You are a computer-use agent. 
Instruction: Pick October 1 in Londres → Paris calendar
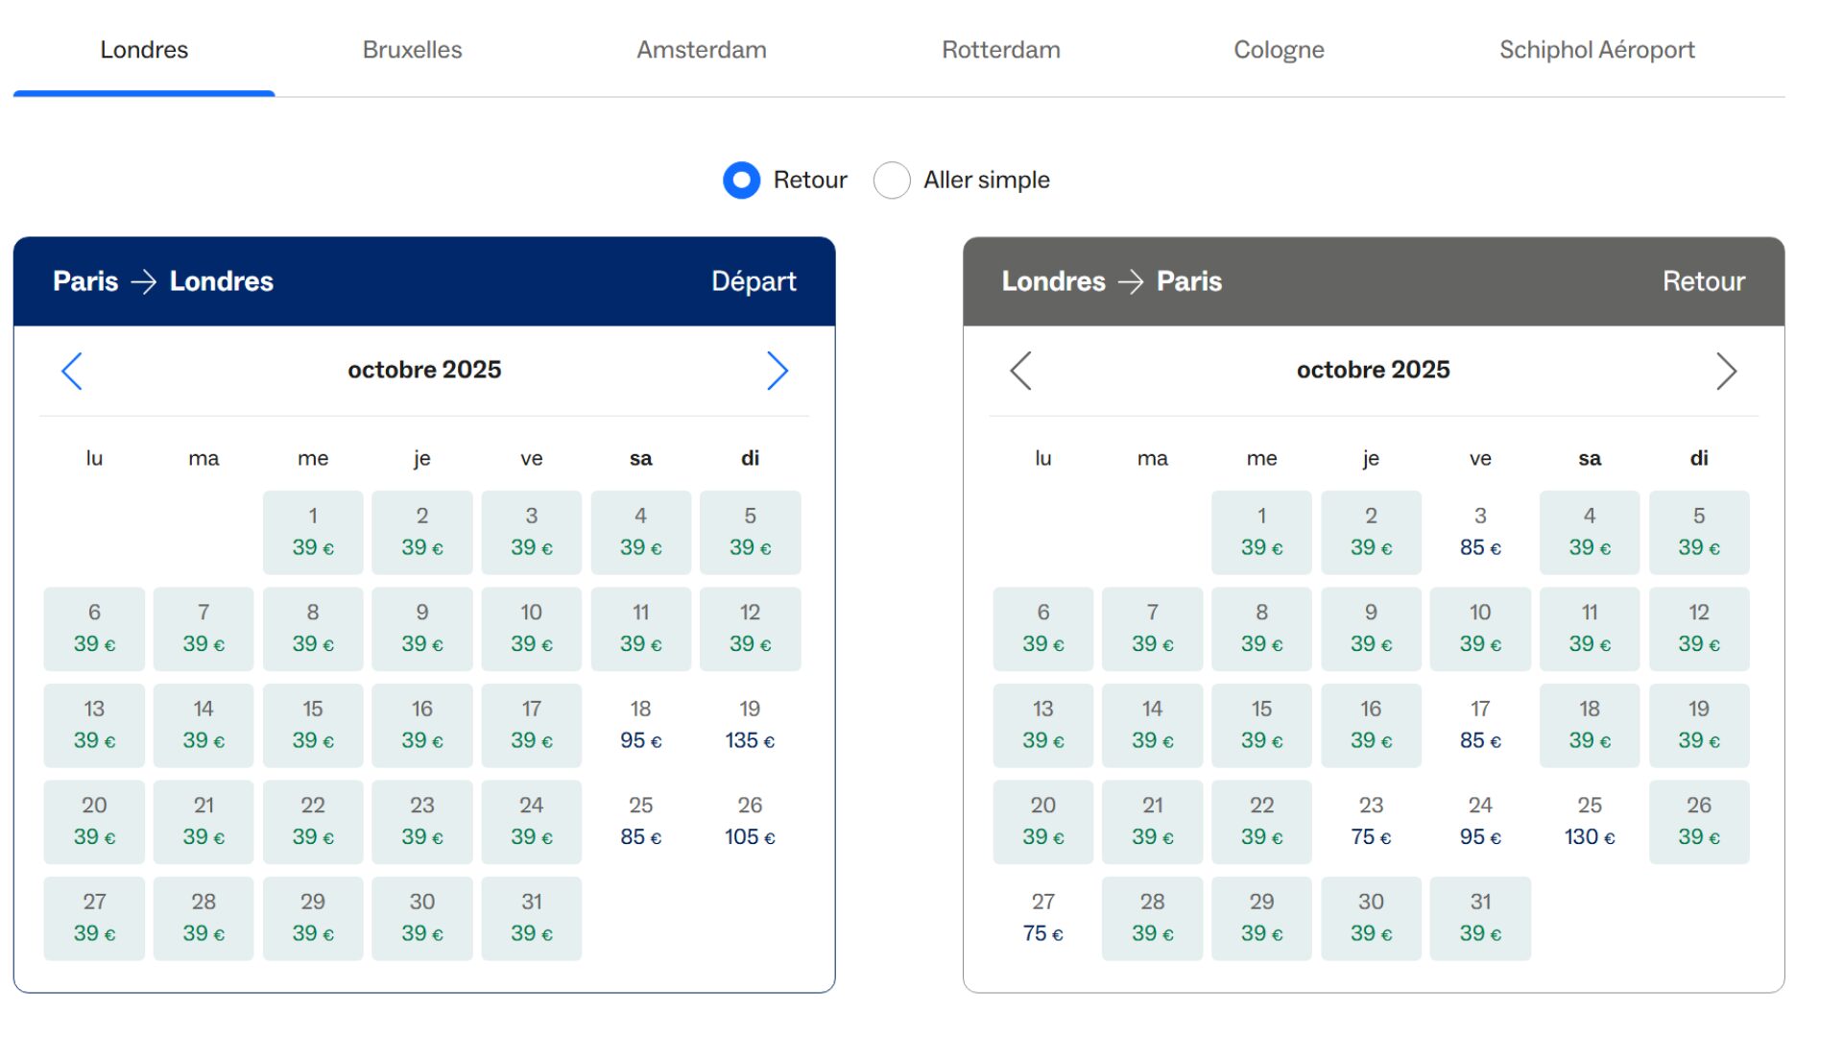1261,532
